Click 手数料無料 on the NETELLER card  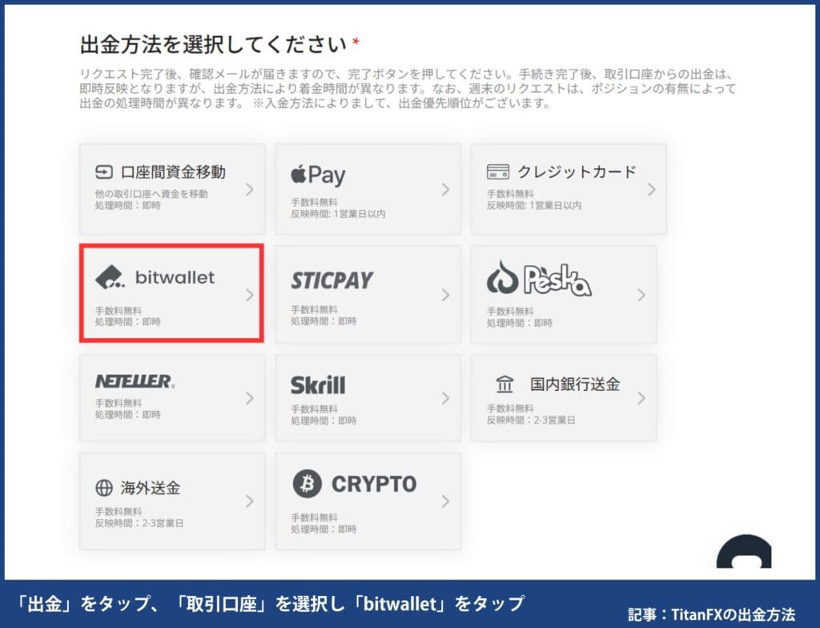coord(119,403)
